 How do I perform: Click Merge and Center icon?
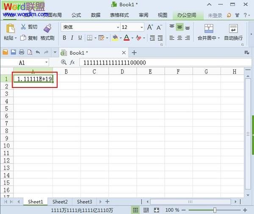click(x=209, y=28)
